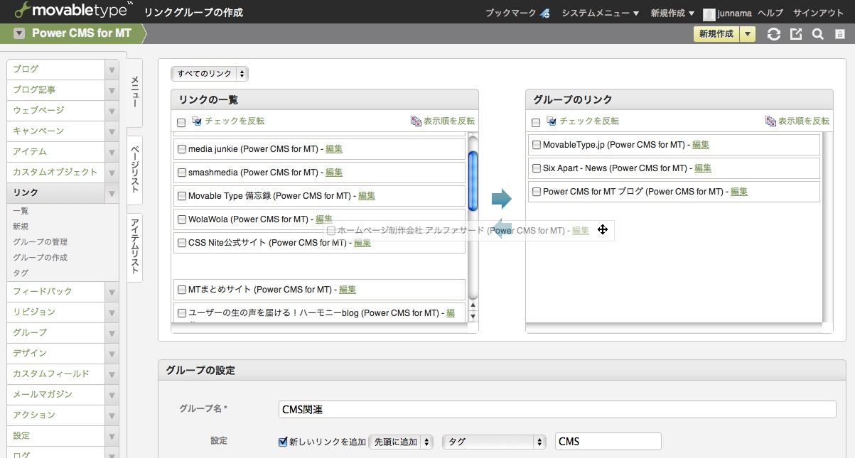Check the MovableType.jp group link
Viewport: 855px width, 458px height.
pyautogui.click(x=537, y=145)
